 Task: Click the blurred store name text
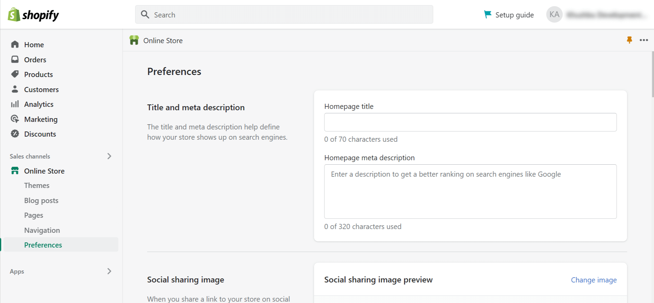[606, 15]
